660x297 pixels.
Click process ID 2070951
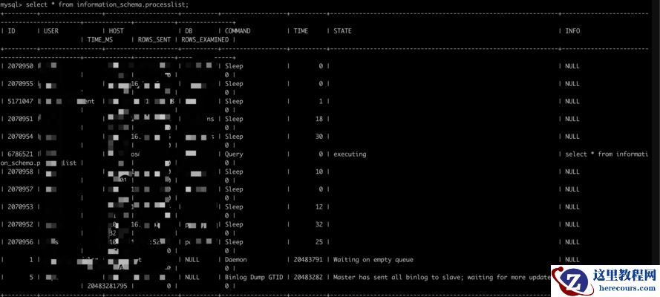click(20, 119)
